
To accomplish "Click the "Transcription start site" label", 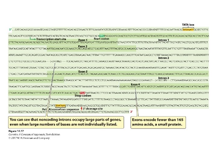I will [x=51, y=39].
